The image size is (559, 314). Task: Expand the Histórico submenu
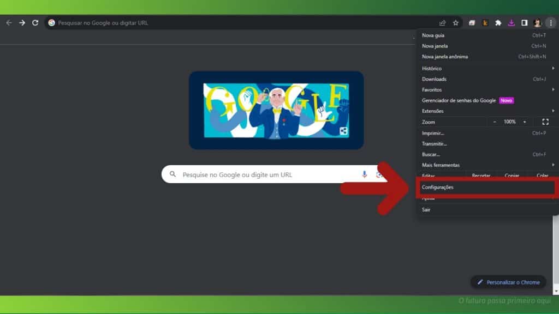(x=487, y=68)
